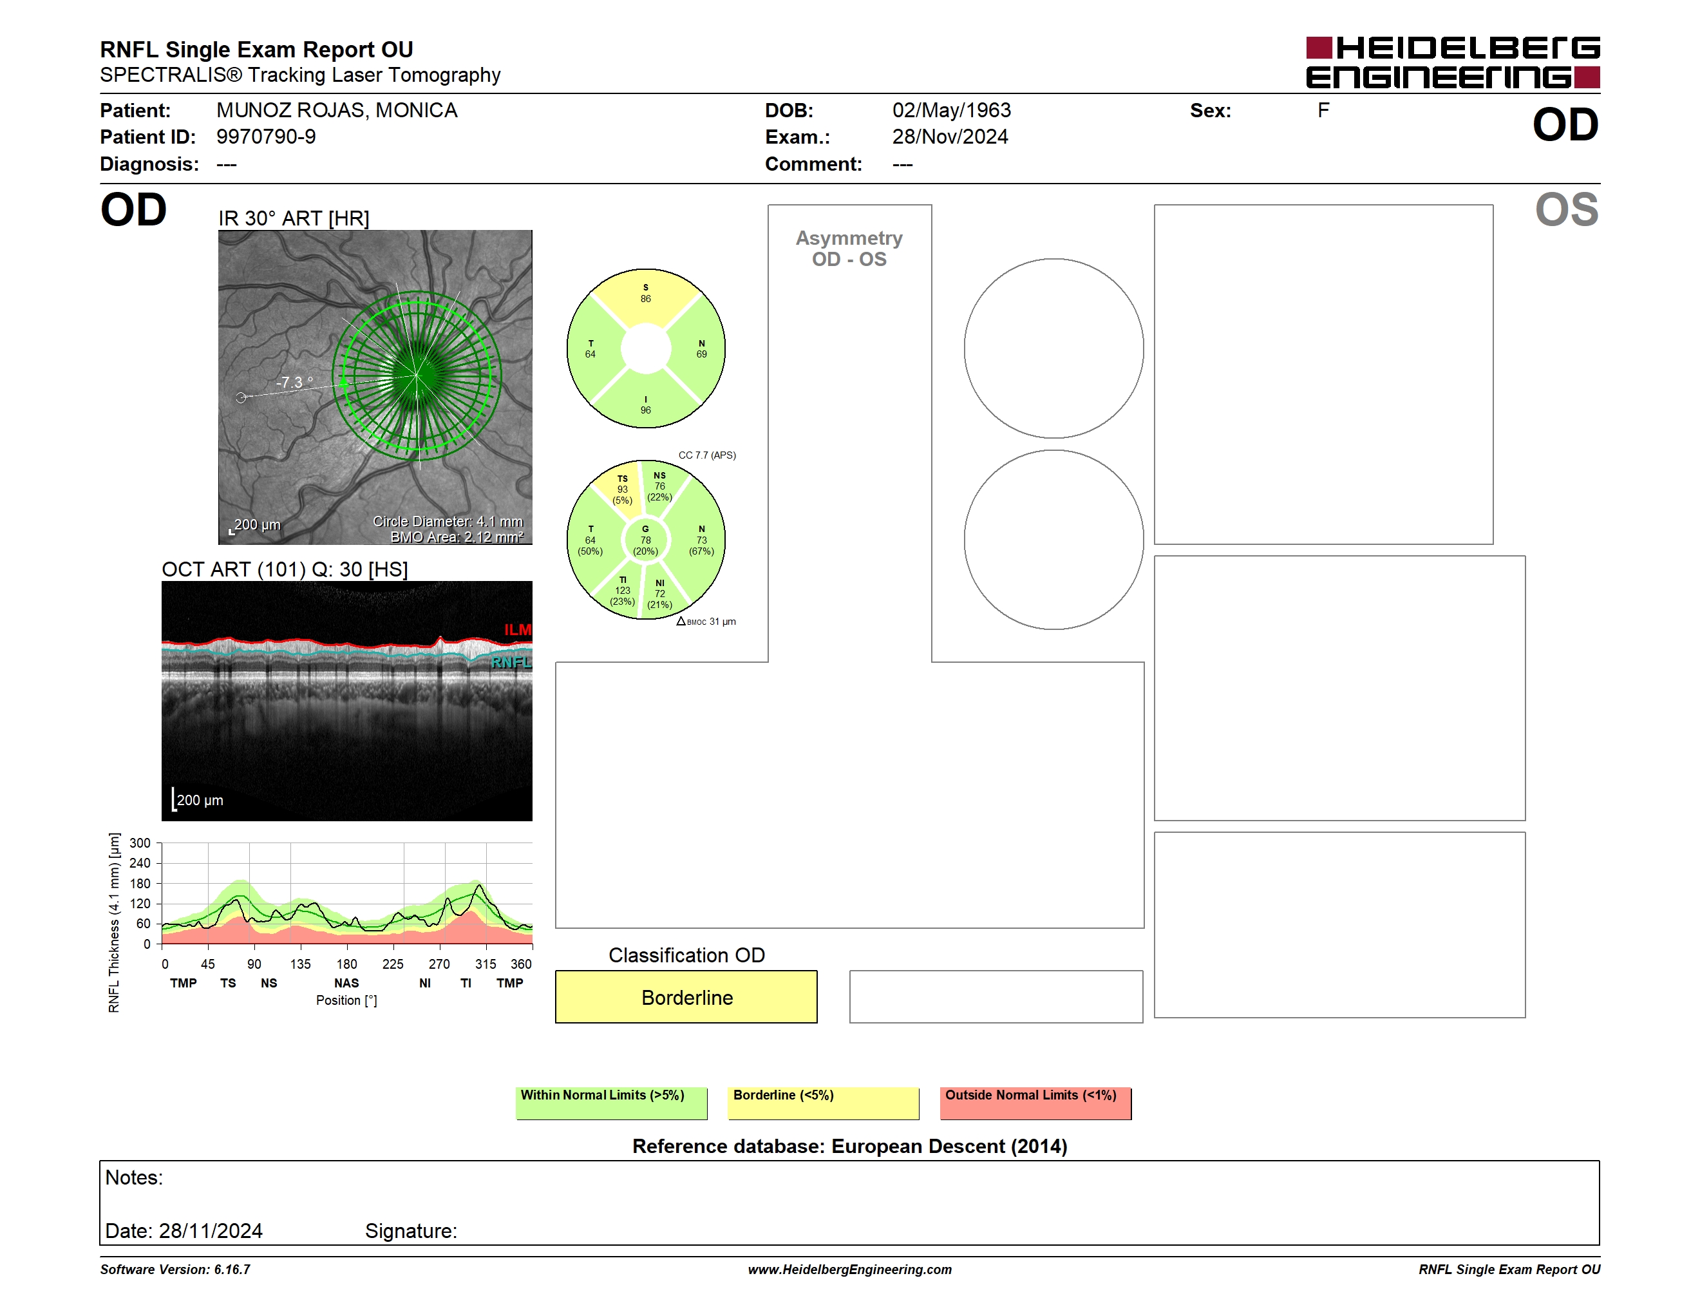Click DOB value 02/May/1963
This screenshot has width=1700, height=1314.
(x=951, y=110)
